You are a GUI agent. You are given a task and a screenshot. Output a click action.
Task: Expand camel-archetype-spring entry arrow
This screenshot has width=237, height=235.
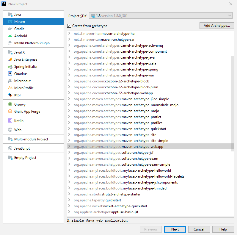[69, 69]
